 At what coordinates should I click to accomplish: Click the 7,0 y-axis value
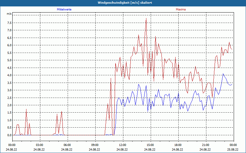pyautogui.click(x=10, y=30)
